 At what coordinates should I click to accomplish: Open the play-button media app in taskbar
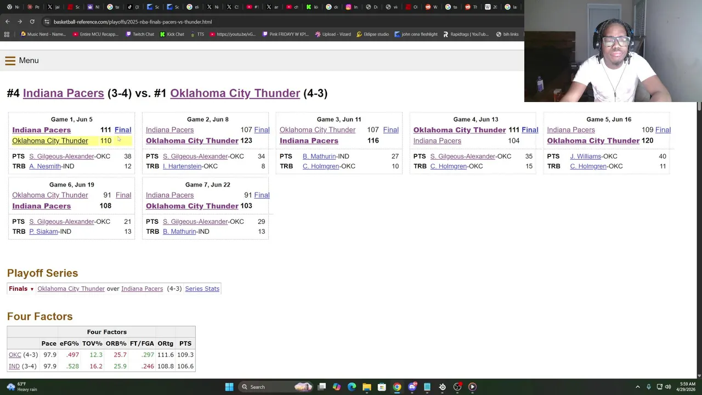click(x=472, y=387)
